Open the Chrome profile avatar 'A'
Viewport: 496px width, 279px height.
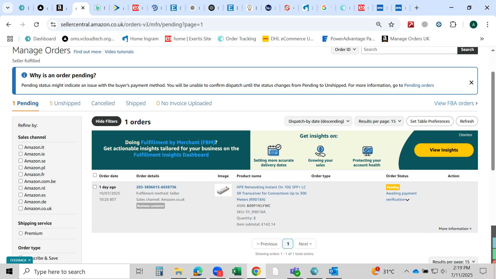point(473,25)
